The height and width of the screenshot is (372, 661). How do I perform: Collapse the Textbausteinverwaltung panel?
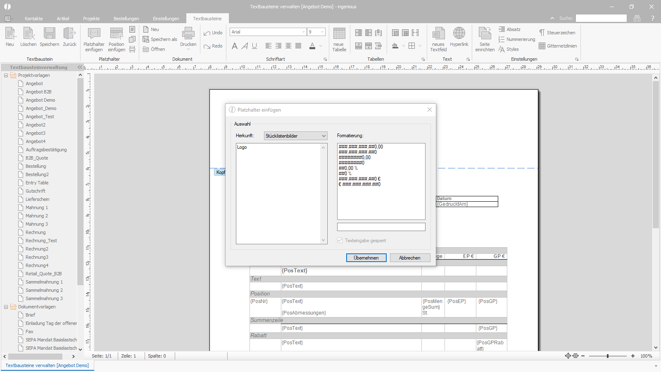(x=80, y=67)
